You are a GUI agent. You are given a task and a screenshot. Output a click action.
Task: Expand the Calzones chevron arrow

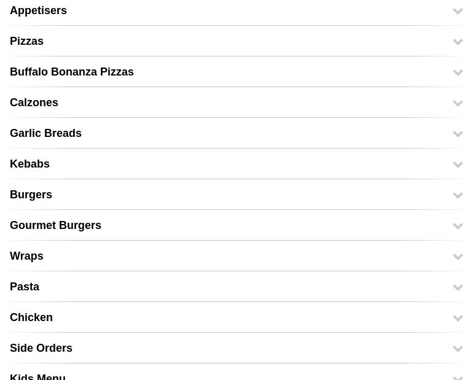(x=458, y=103)
